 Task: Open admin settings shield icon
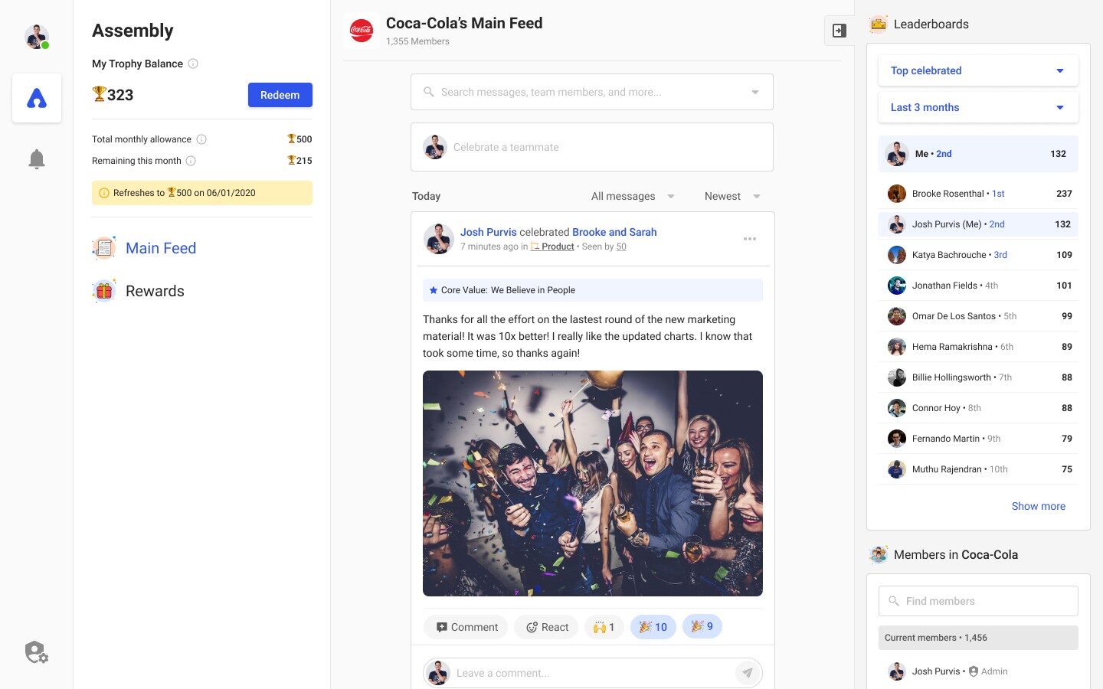pyautogui.click(x=37, y=652)
